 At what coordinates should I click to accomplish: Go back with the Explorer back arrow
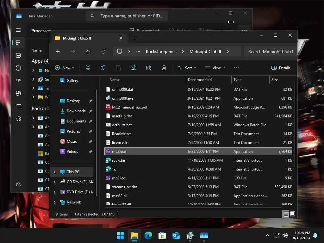[x=58, y=52]
